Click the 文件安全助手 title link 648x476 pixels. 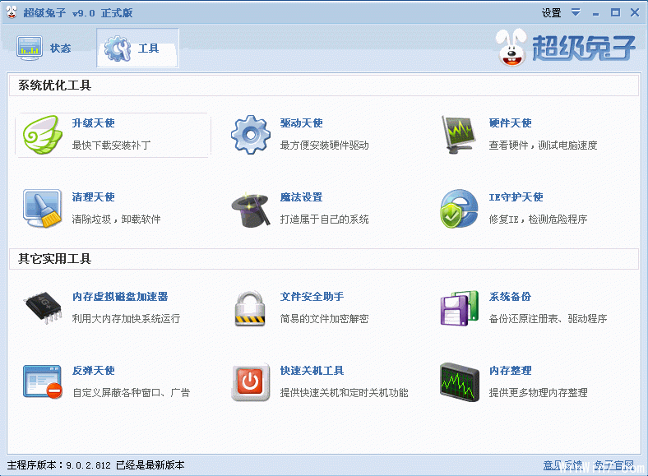coord(312,296)
